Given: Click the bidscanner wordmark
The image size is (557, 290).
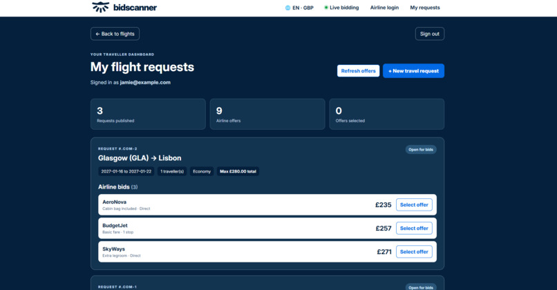Looking at the screenshot, I should pyautogui.click(x=135, y=8).
